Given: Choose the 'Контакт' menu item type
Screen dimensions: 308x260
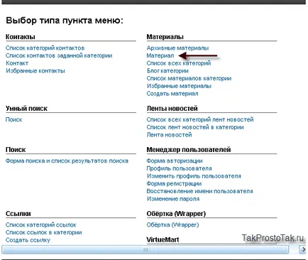Looking at the screenshot, I should (17, 63).
